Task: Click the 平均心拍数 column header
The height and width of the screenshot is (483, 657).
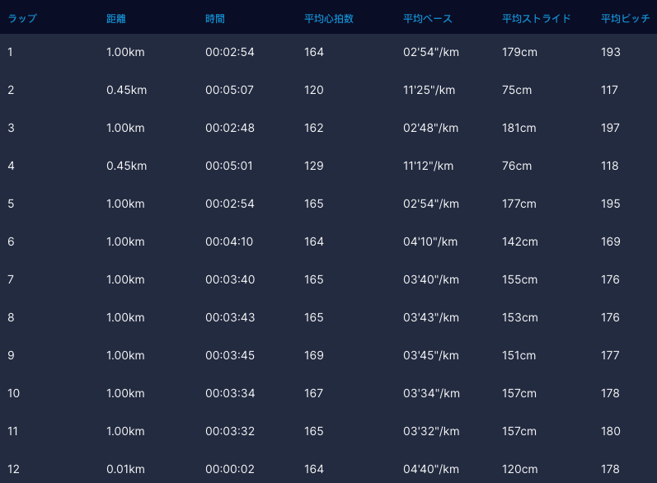Action: pyautogui.click(x=329, y=18)
